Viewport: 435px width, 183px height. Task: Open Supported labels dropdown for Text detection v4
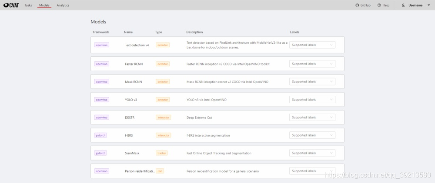coord(312,45)
